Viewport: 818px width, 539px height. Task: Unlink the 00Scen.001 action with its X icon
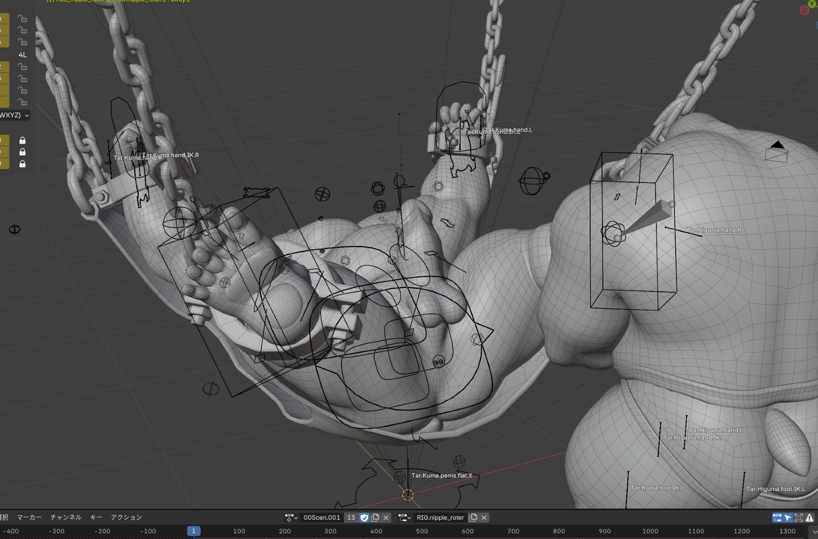click(386, 518)
